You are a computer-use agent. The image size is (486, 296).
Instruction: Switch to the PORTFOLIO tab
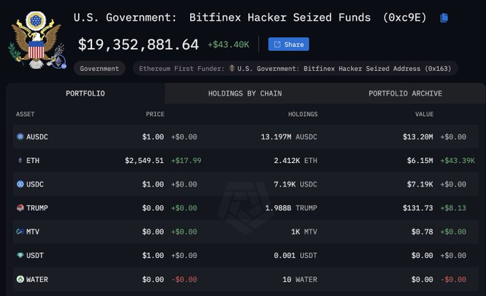tap(85, 93)
